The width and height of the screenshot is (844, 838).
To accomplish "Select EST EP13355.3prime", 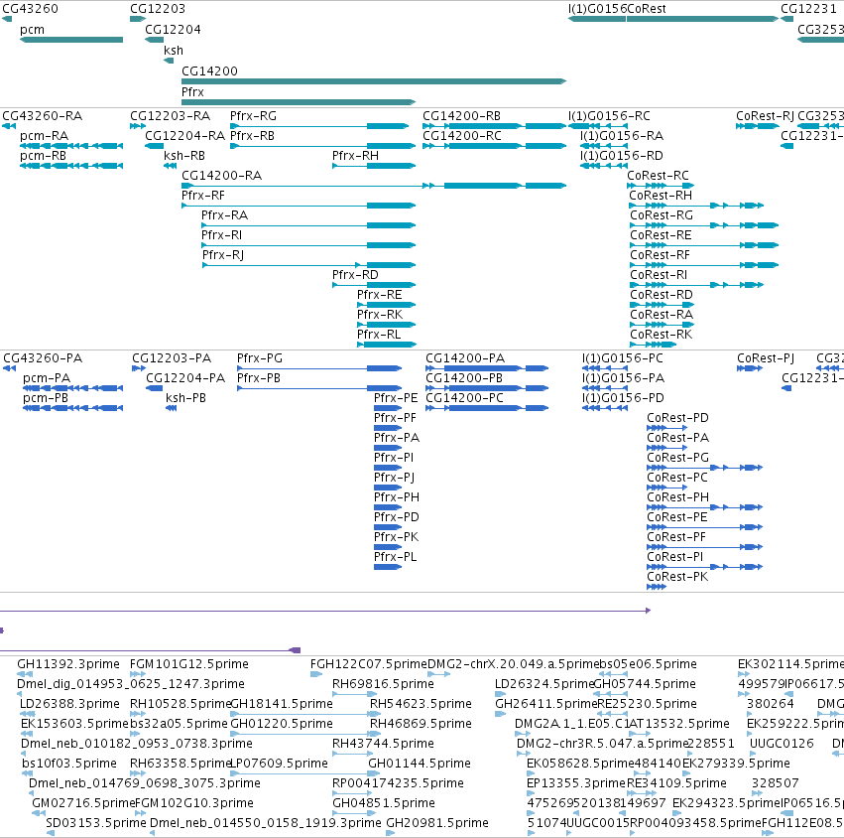I will [576, 783].
